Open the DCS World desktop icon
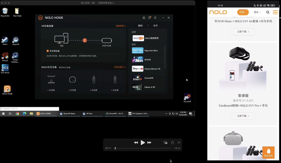The image size is (281, 163). 5,69
